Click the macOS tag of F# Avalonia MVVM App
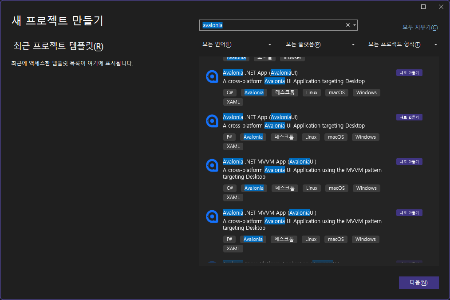 pos(336,240)
